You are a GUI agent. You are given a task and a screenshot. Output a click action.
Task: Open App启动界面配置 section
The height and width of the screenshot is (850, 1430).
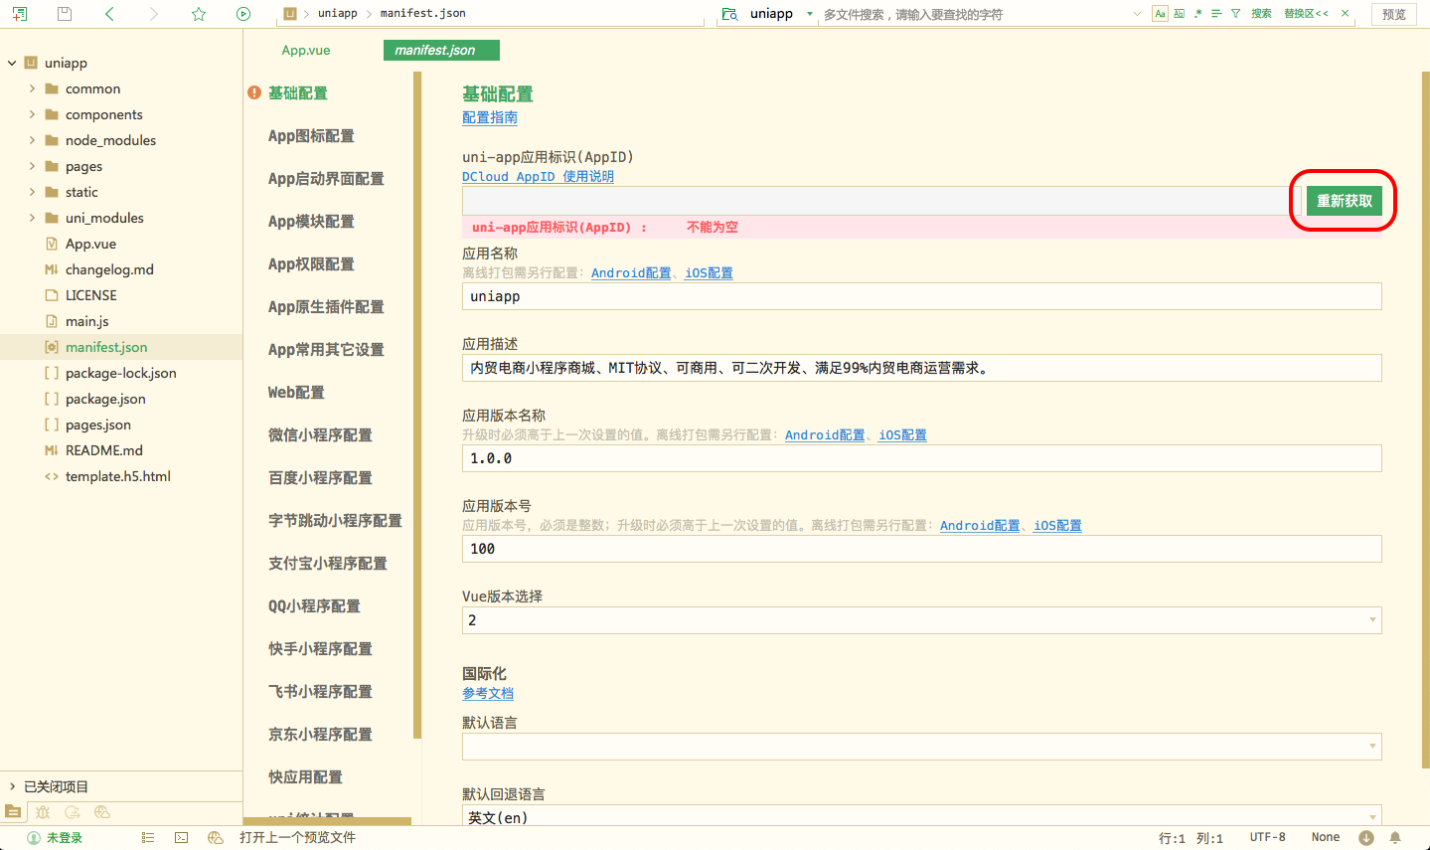pos(326,179)
